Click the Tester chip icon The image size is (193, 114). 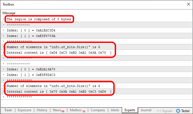point(178,111)
